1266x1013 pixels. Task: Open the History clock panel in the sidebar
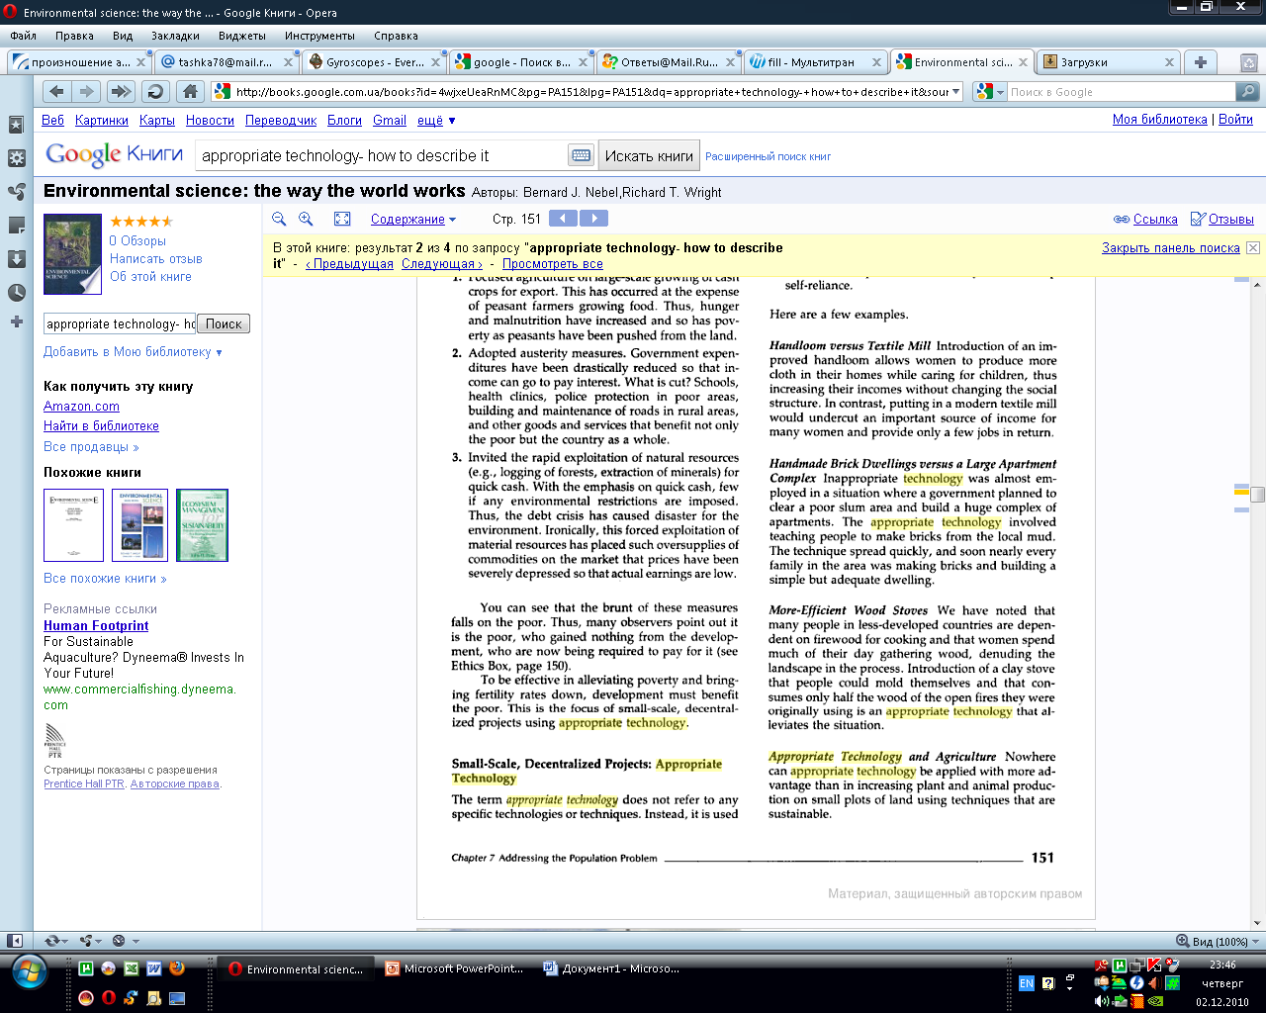tap(16, 293)
